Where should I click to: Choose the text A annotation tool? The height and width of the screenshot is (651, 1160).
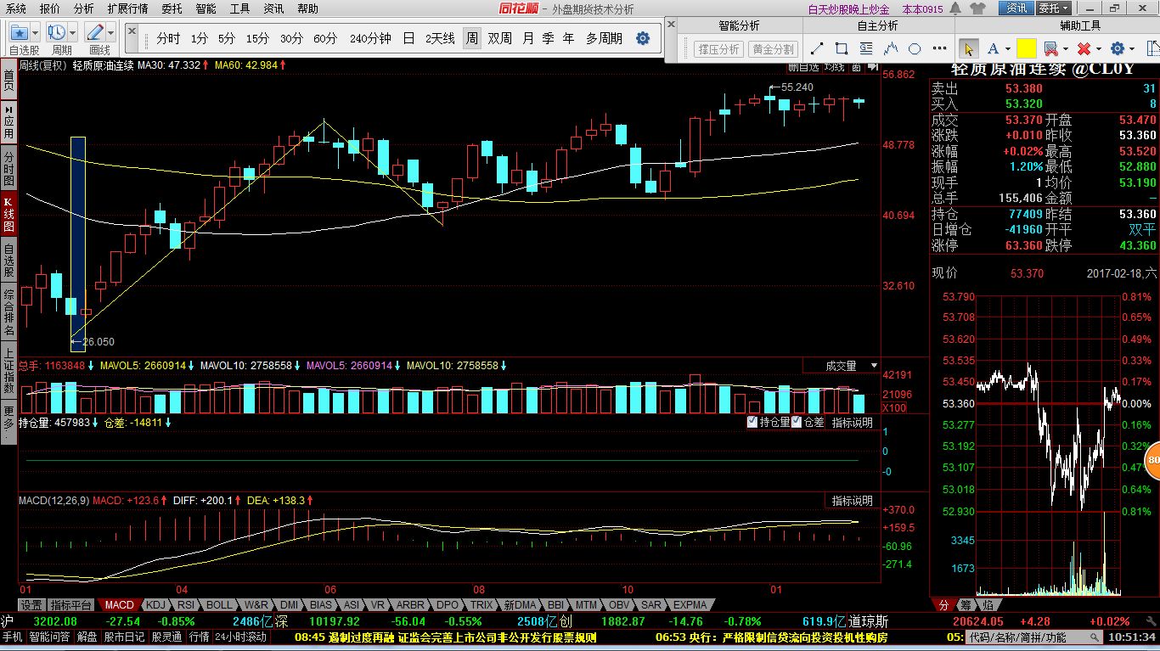coord(993,48)
